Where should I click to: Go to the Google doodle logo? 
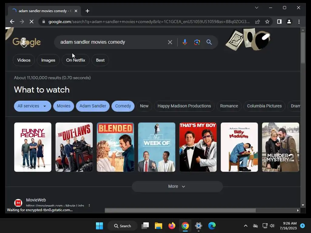pyautogui.click(x=27, y=42)
